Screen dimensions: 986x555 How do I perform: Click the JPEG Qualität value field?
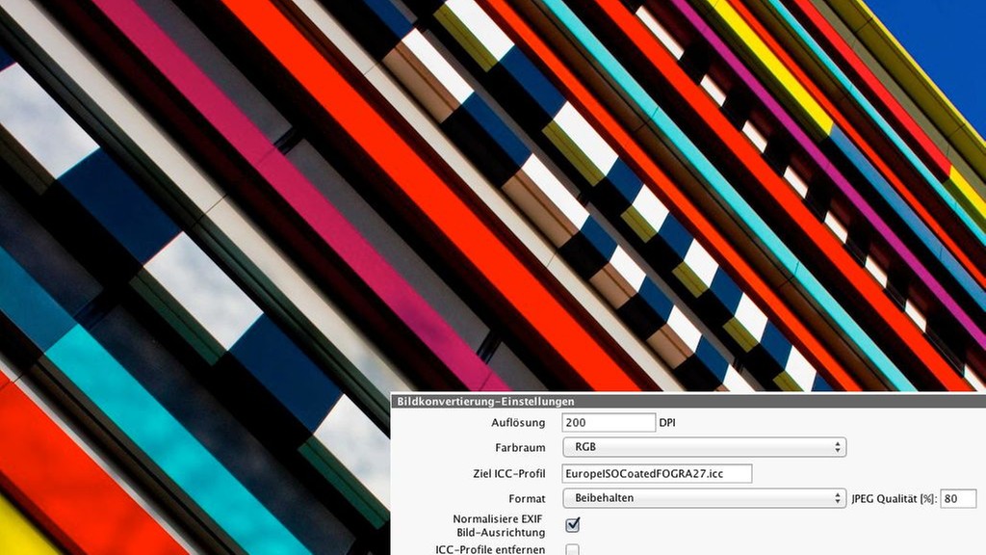pyautogui.click(x=958, y=498)
